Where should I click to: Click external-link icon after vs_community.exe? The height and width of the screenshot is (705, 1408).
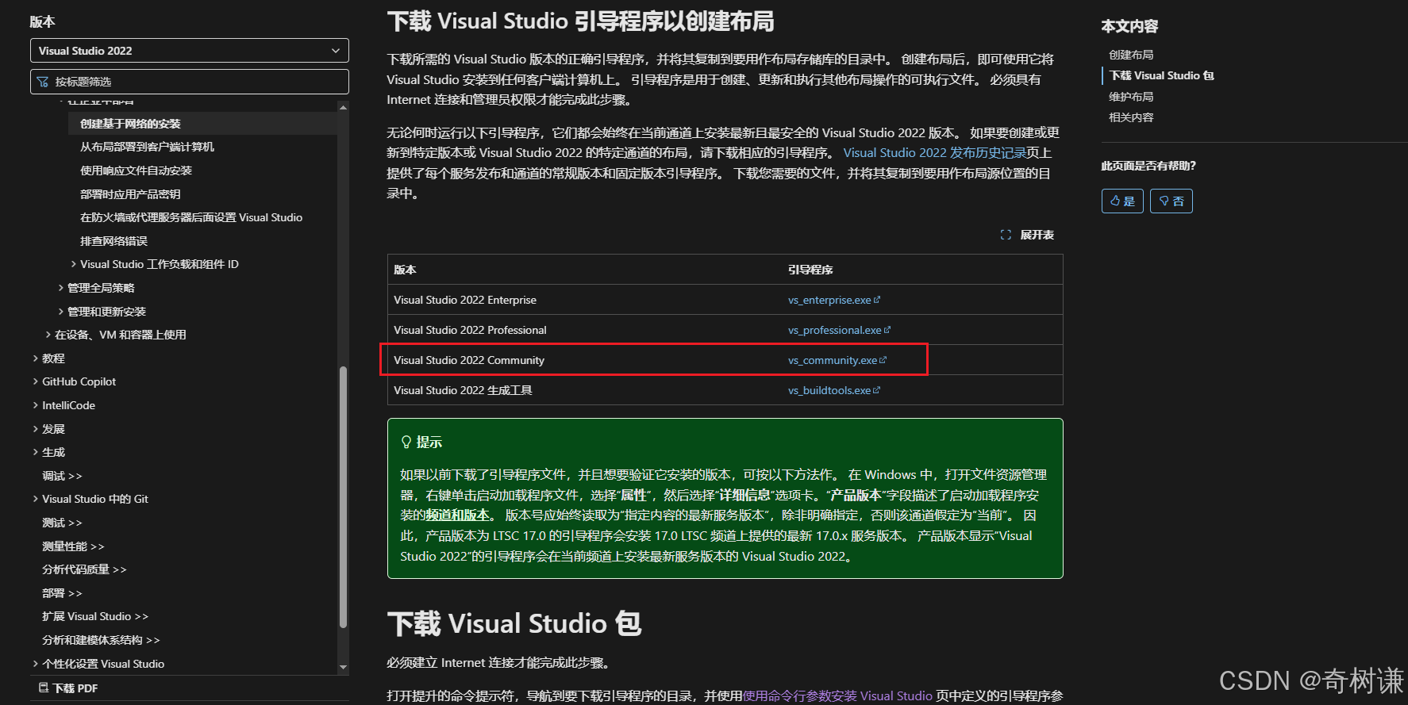[x=883, y=360]
